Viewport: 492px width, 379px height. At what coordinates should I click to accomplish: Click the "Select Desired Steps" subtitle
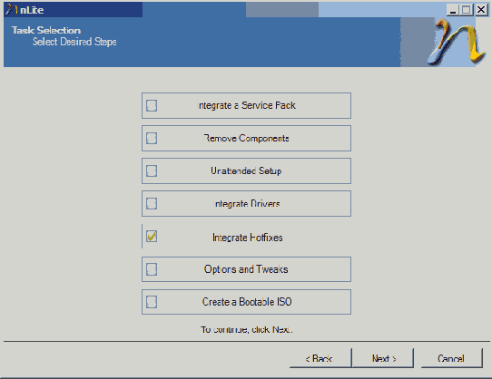click(x=74, y=42)
